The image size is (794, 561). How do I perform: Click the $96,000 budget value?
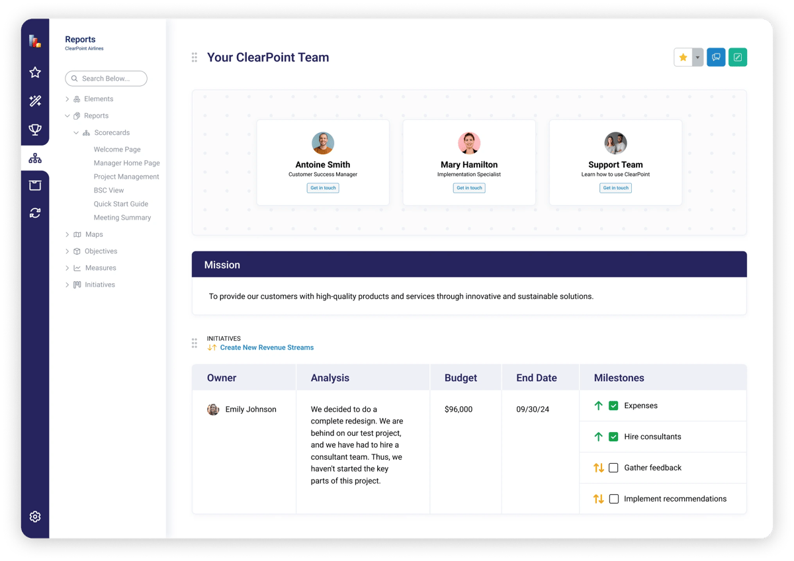tap(459, 410)
